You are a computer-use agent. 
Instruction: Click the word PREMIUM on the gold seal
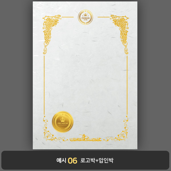tap(63, 123)
